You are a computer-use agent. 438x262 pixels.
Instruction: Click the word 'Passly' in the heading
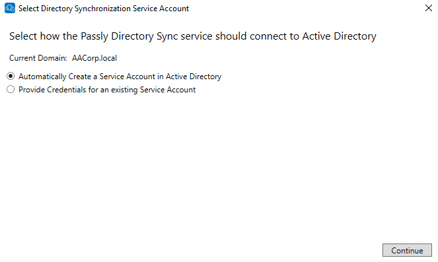[x=94, y=36]
